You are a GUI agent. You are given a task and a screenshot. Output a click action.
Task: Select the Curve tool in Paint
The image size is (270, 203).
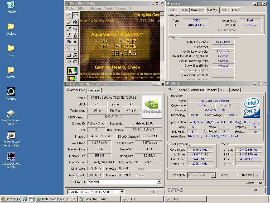[x=75, y=48]
